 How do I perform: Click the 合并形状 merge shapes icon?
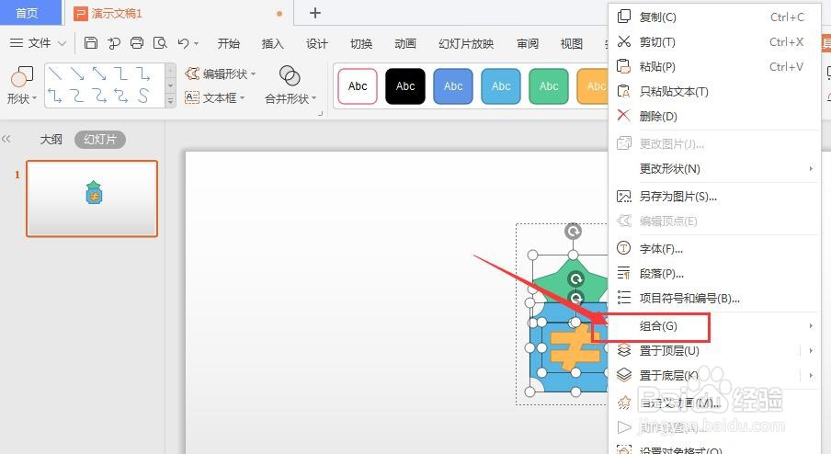[x=290, y=75]
